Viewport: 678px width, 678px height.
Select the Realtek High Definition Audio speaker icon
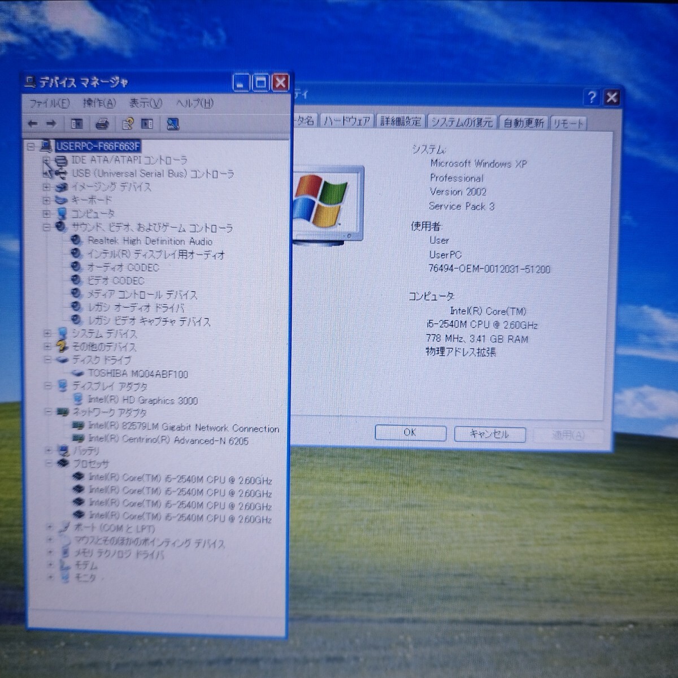[77, 241]
